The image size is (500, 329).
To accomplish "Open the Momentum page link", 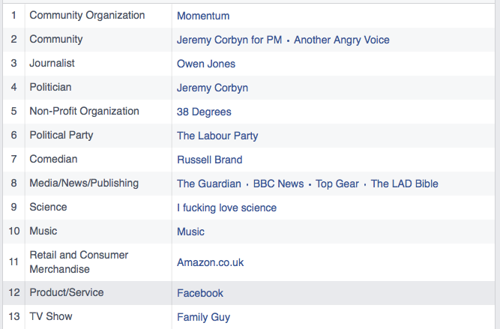I will tap(203, 16).
